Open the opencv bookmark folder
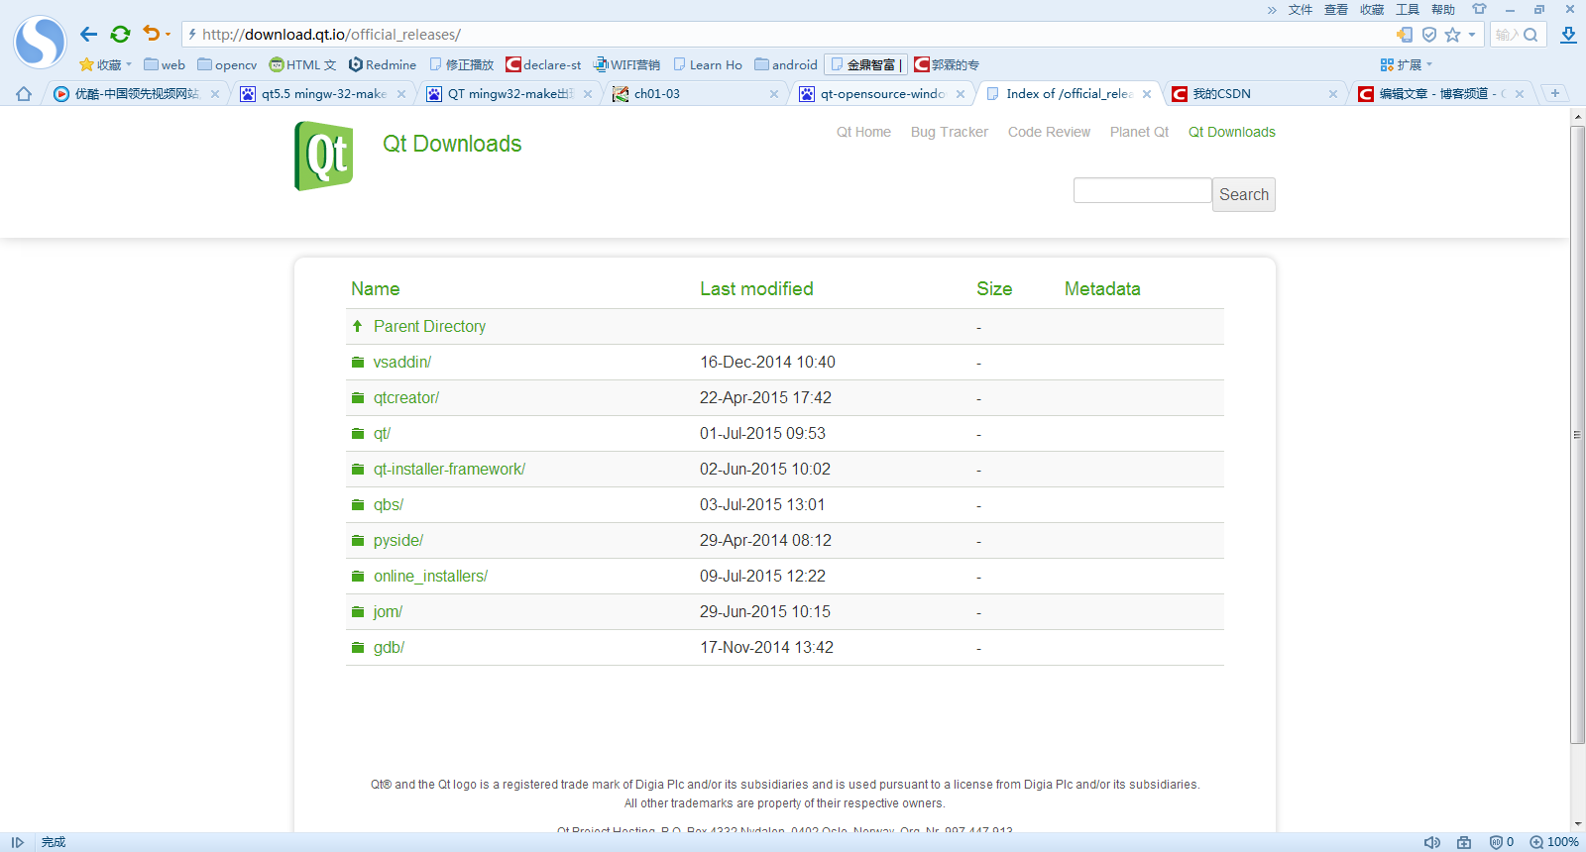1586x852 pixels. tap(227, 64)
